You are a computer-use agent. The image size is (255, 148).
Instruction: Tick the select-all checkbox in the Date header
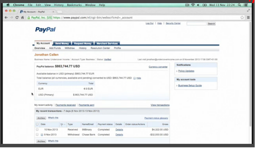click(37, 124)
